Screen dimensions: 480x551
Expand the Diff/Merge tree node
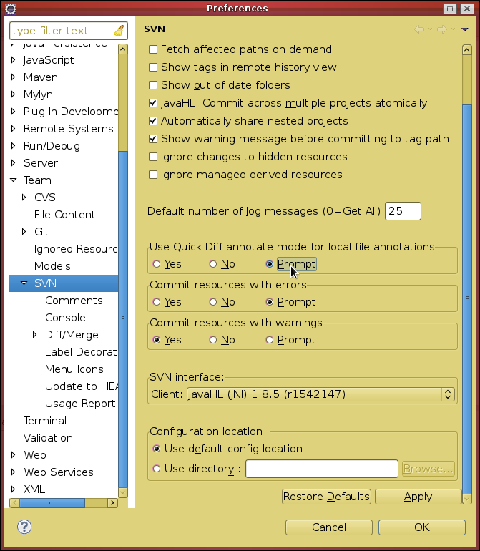click(x=34, y=335)
